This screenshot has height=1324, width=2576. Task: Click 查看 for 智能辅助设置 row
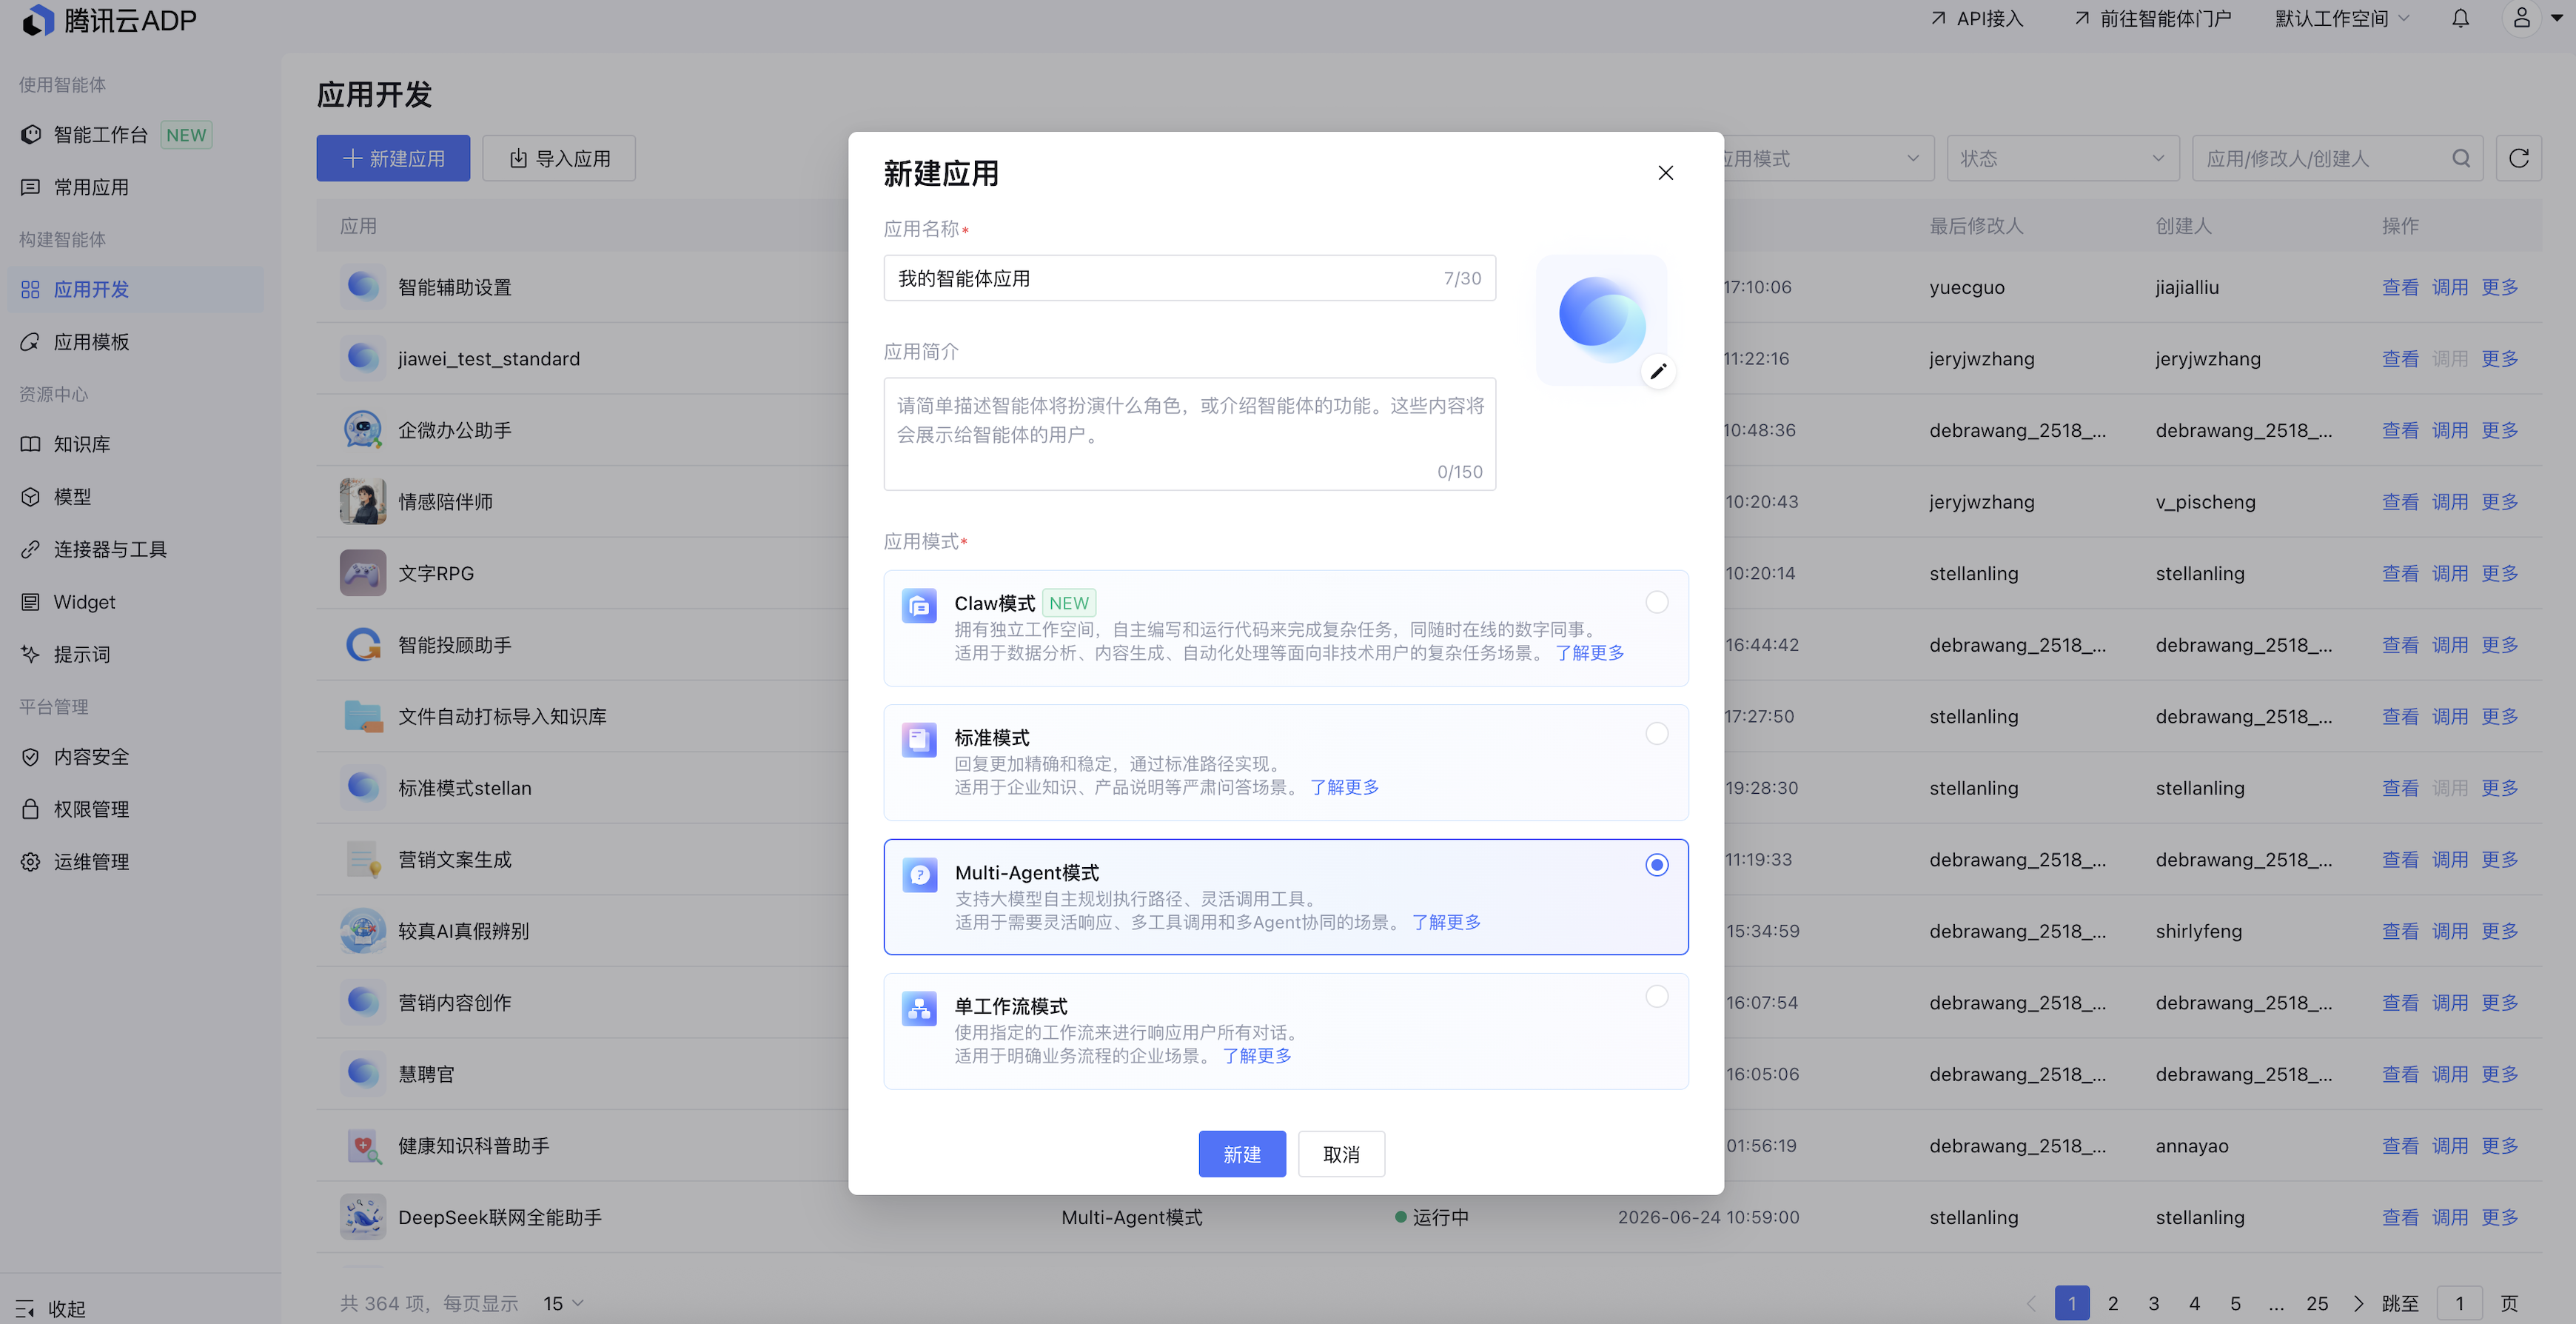(x=2400, y=287)
